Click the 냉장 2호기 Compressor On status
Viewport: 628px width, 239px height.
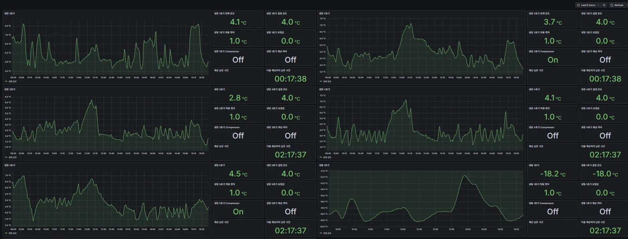[x=553, y=60]
